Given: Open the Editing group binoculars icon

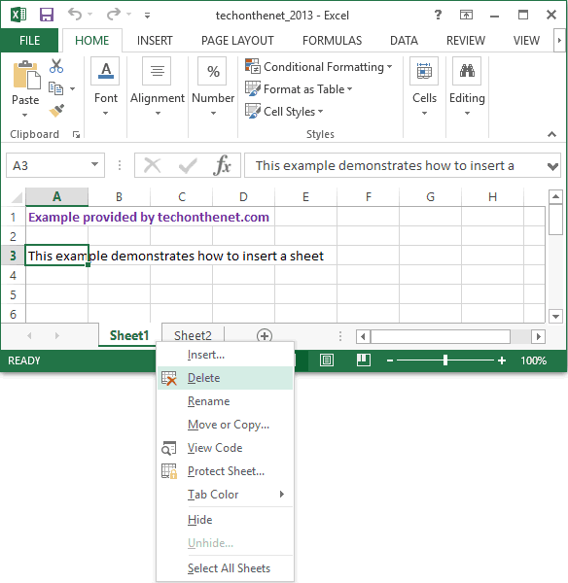Looking at the screenshot, I should [467, 71].
